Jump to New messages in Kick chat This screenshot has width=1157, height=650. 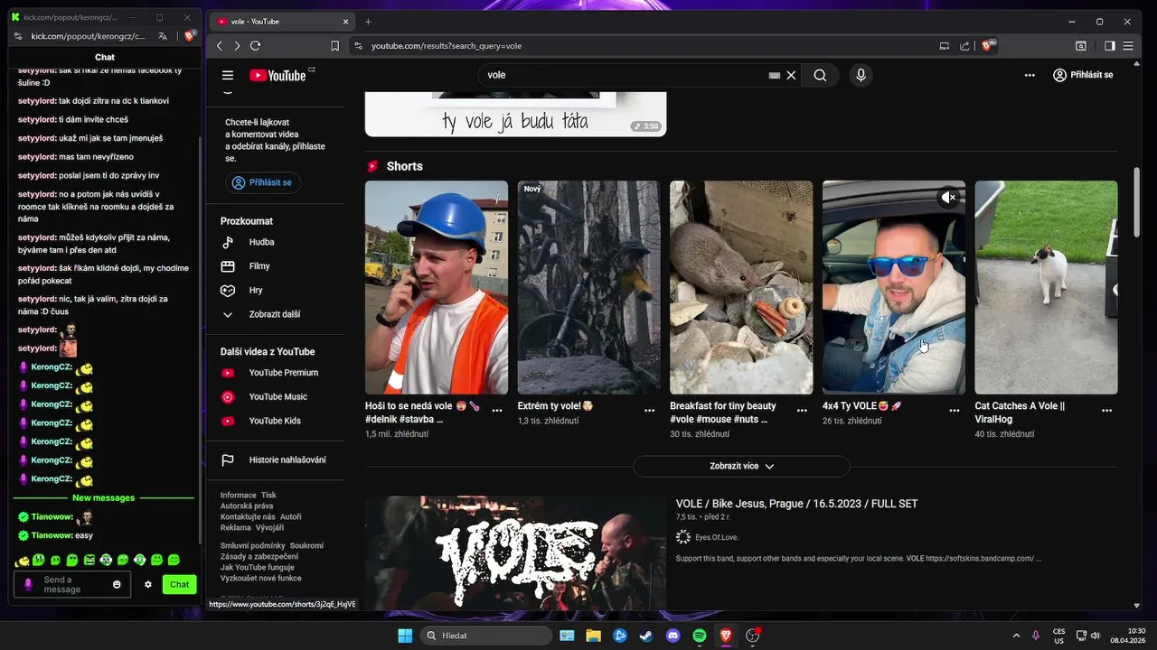(104, 498)
